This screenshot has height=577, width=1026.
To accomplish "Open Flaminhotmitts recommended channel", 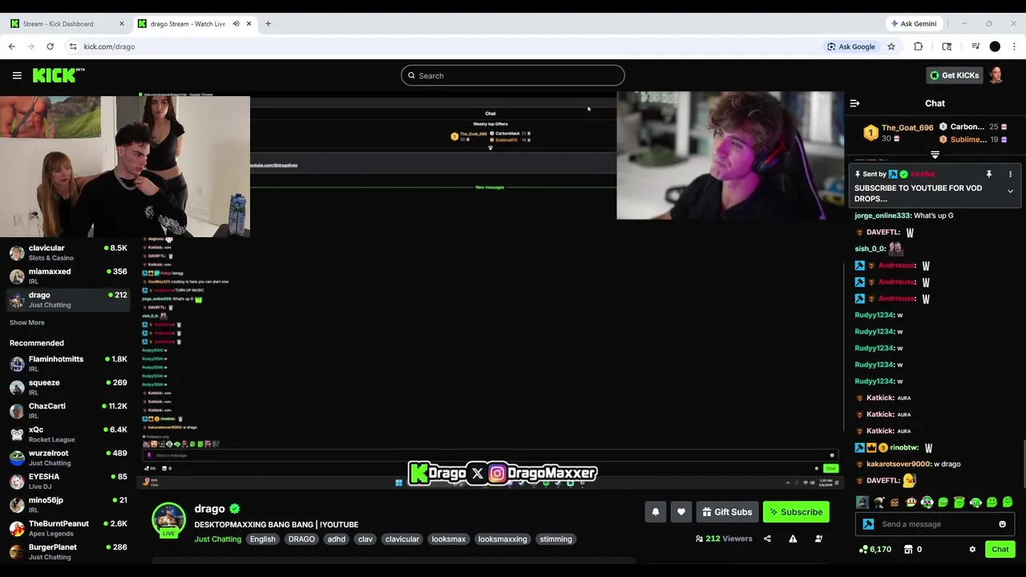I will 68,364.
